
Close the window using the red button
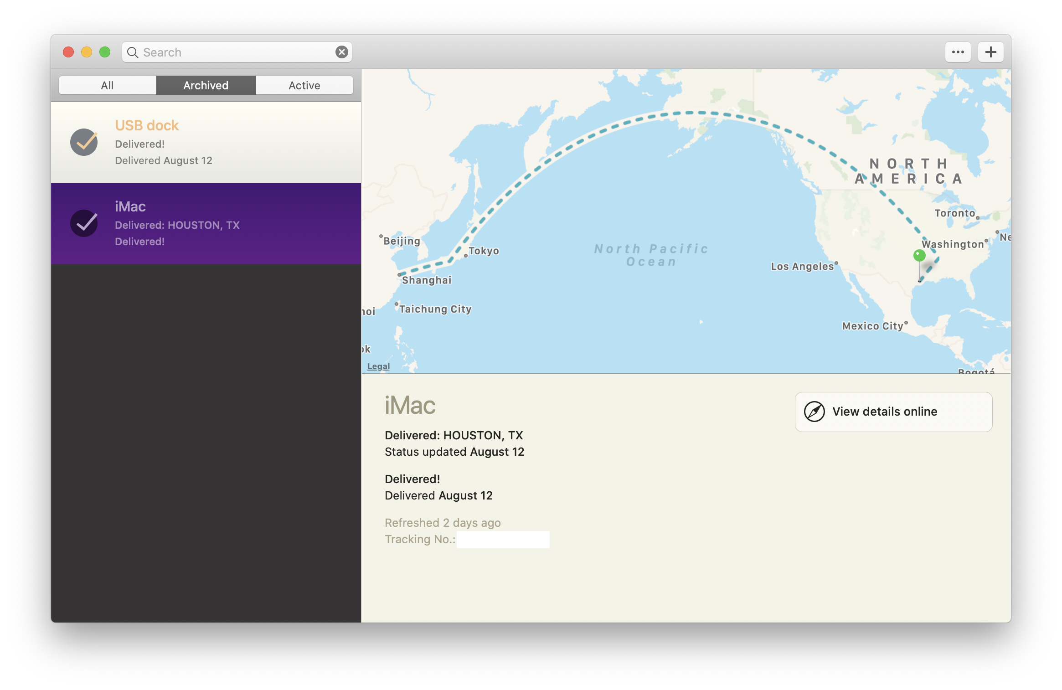click(68, 52)
